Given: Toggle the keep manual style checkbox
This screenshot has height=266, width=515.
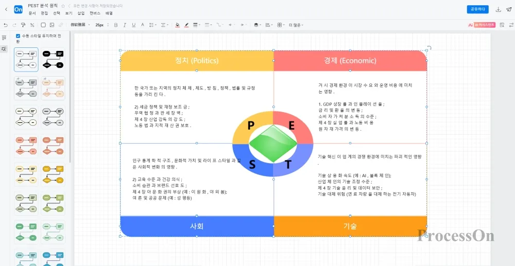Looking at the screenshot, I should pos(18,36).
